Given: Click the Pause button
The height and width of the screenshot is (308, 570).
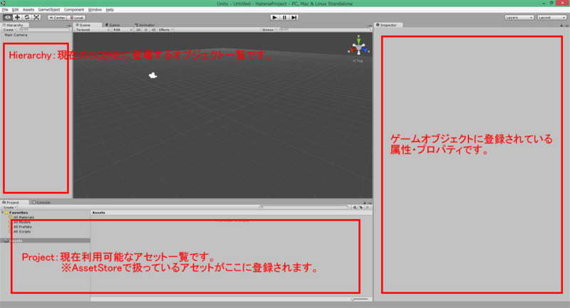Looking at the screenshot, I should (x=284, y=17).
